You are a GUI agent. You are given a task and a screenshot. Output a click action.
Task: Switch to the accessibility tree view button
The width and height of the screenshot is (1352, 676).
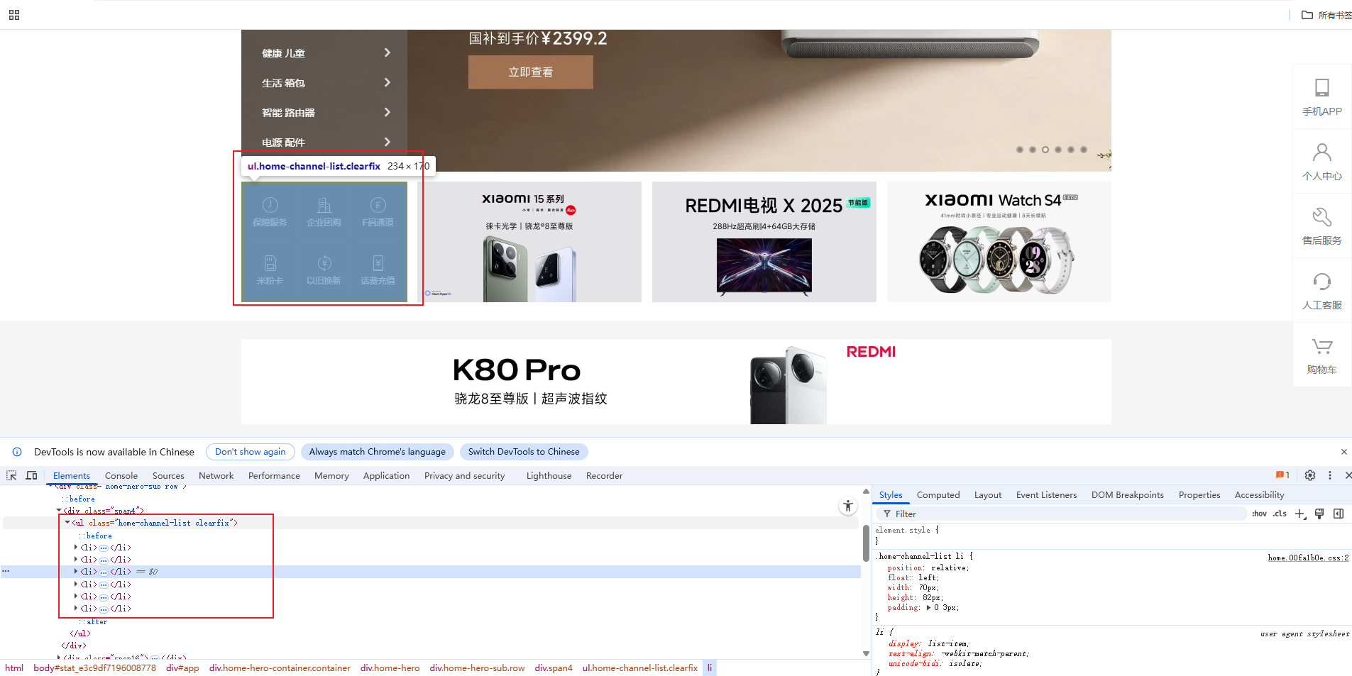[848, 506]
